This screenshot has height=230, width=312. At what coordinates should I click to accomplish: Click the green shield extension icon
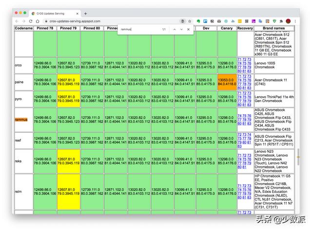(x=274, y=21)
